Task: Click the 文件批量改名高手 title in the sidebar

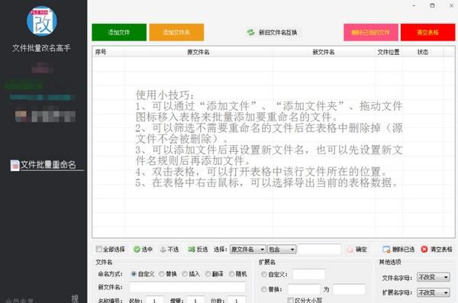Action: coord(41,47)
